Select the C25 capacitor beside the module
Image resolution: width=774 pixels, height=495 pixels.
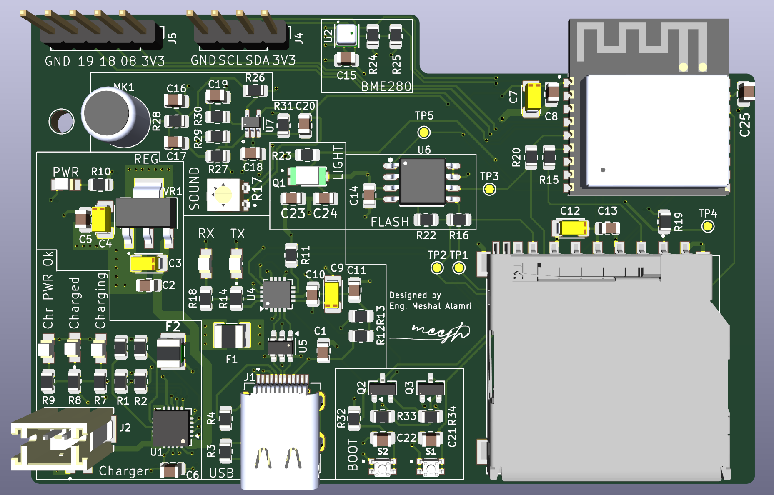pos(746,94)
